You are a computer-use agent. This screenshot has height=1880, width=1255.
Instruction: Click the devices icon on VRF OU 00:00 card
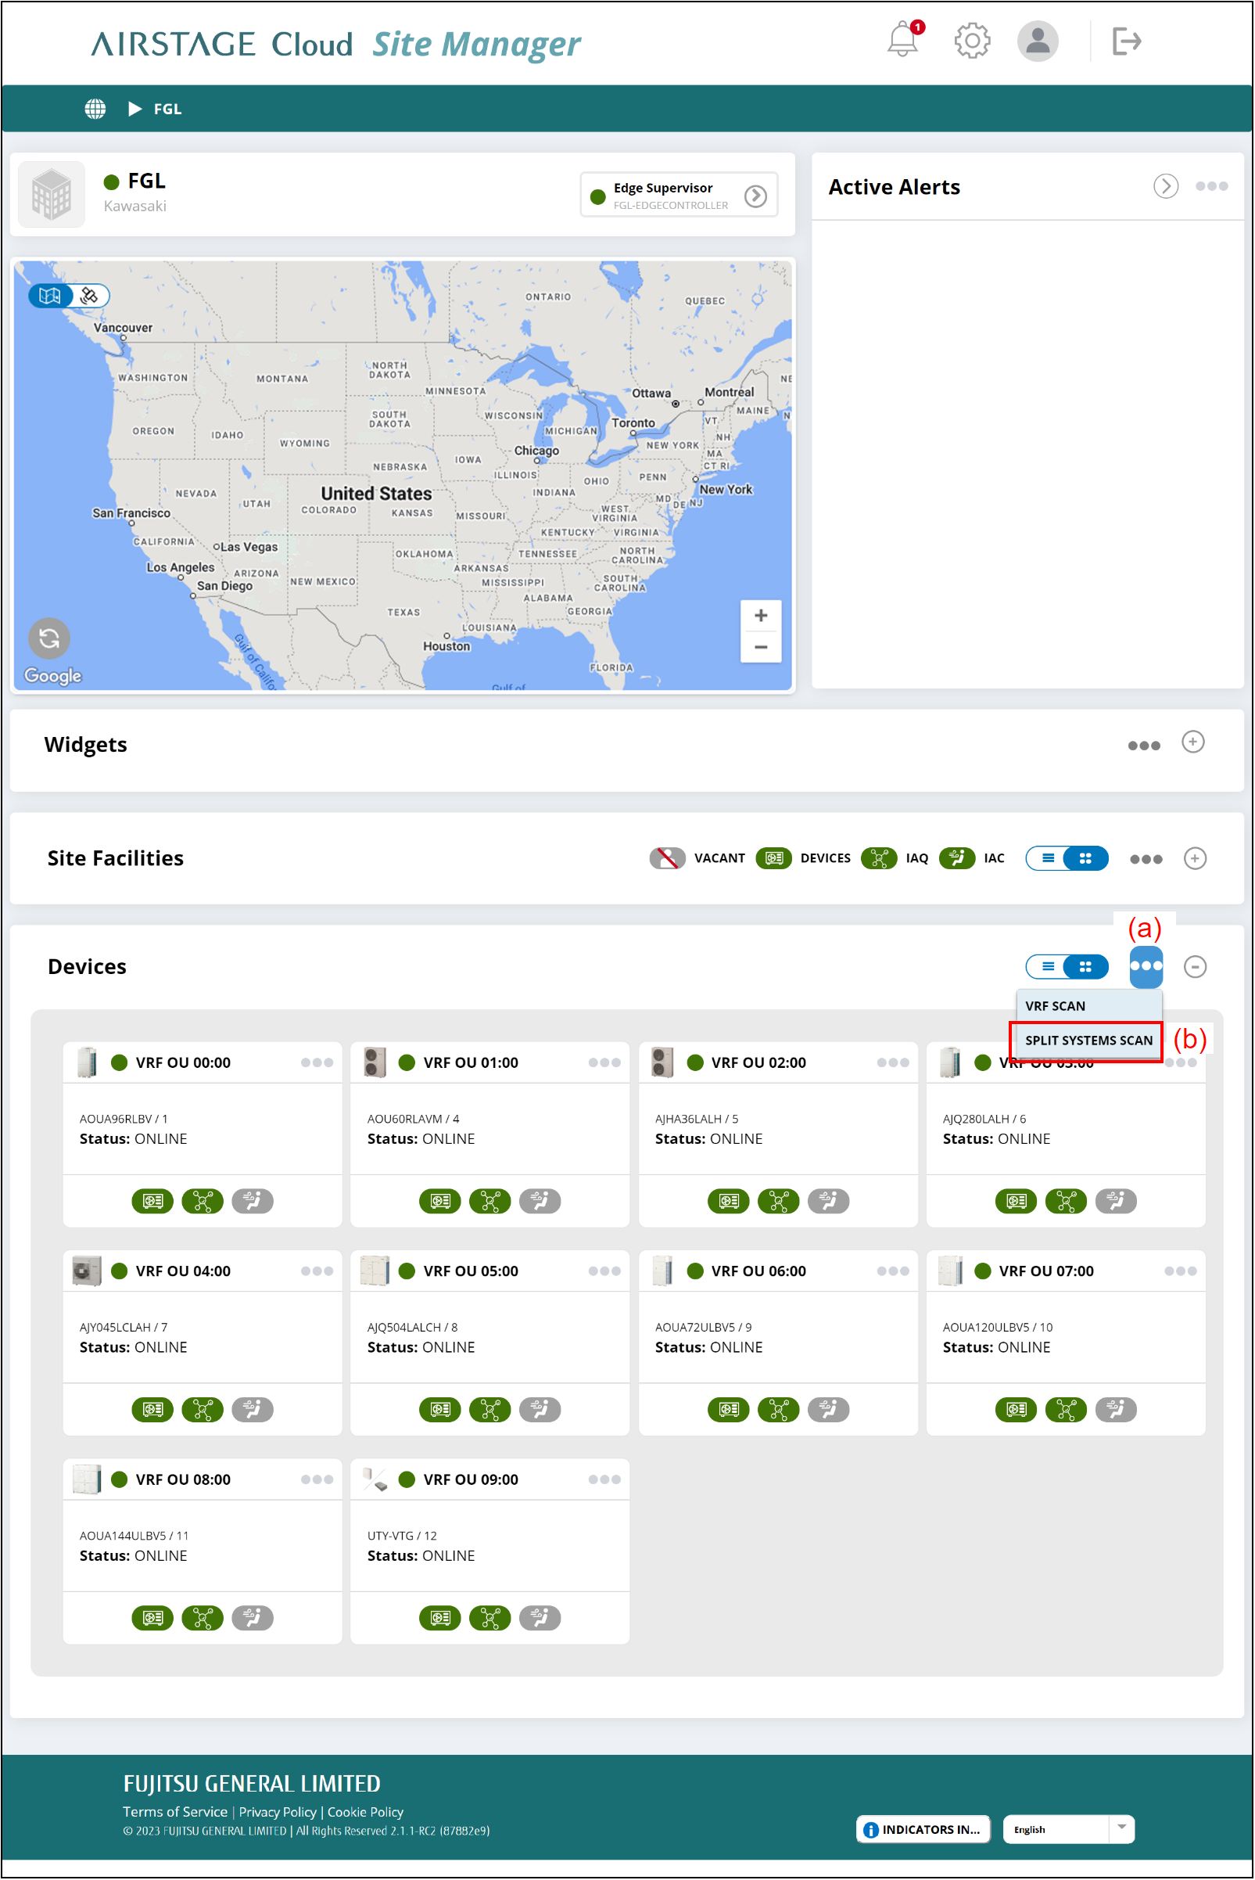[152, 1201]
